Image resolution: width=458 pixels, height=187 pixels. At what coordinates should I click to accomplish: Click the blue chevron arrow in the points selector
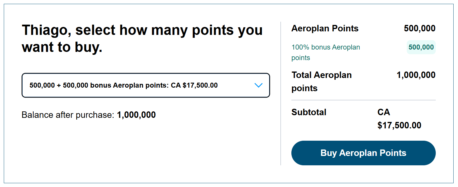click(x=258, y=85)
